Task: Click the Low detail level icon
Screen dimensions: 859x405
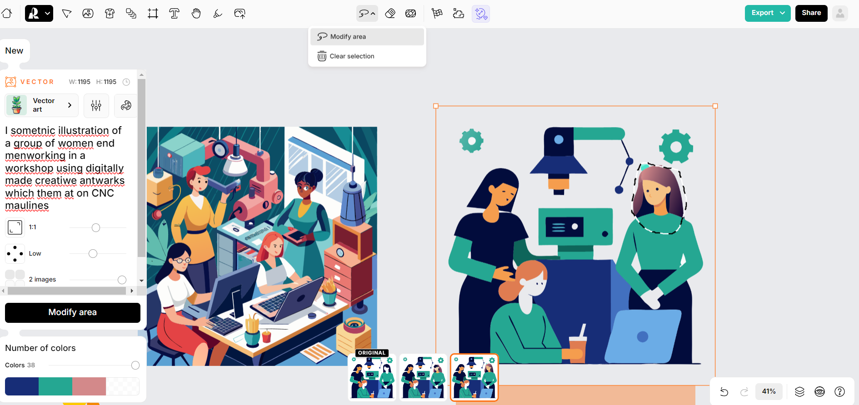Action: point(15,253)
